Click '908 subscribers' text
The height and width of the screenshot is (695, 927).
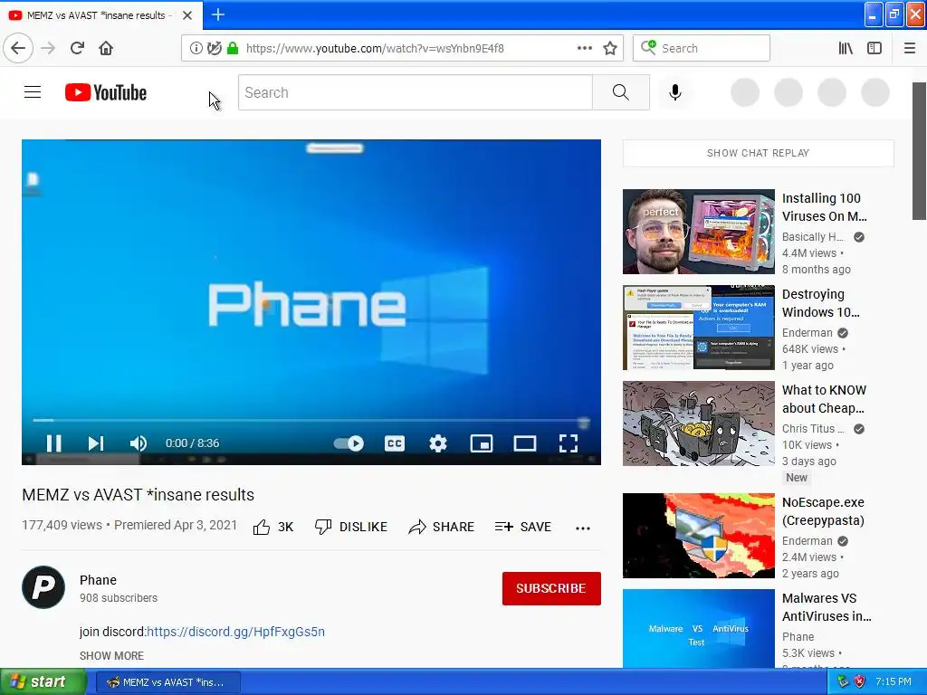(x=119, y=598)
